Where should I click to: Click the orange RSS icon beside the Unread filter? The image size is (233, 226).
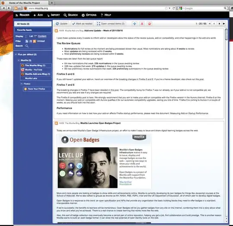(35, 41)
